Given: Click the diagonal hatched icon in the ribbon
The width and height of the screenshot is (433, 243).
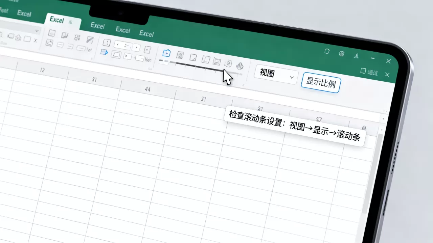Looking at the screenshot, I should (x=90, y=39).
